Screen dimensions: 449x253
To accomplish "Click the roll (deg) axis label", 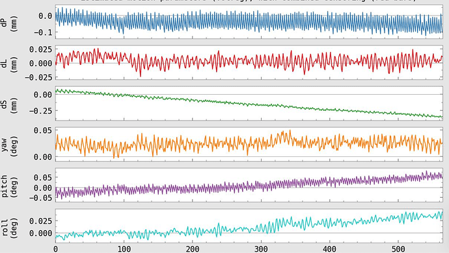I will tap(8, 228).
